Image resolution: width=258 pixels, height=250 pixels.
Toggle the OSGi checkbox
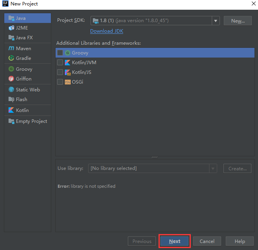(x=60, y=82)
